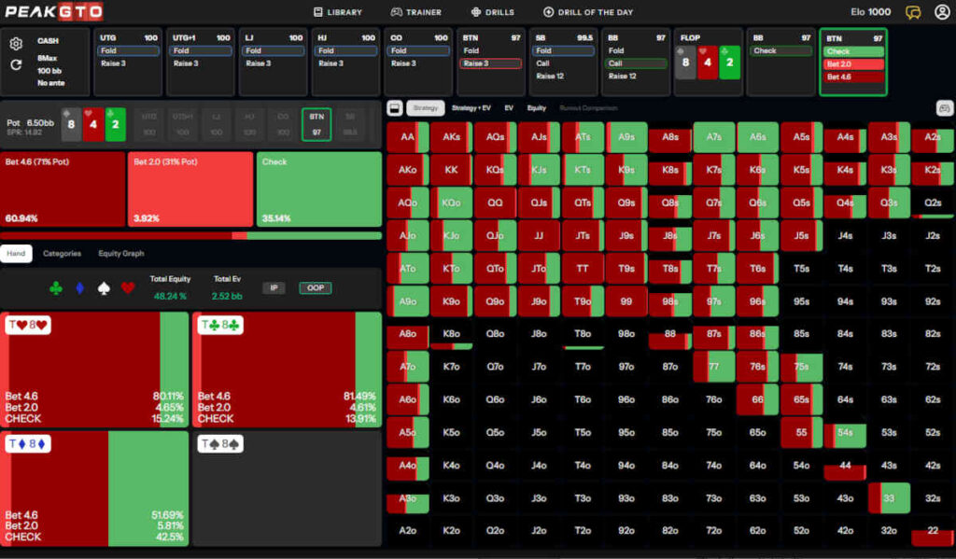Select Bet 4.6 in BTN action card
The width and height of the screenshot is (956, 559).
853,78
